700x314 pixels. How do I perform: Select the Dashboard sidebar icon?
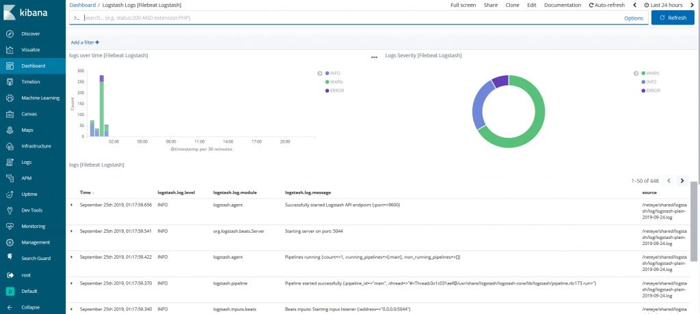pyautogui.click(x=10, y=66)
